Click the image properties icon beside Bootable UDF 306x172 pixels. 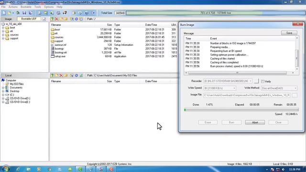(44, 19)
